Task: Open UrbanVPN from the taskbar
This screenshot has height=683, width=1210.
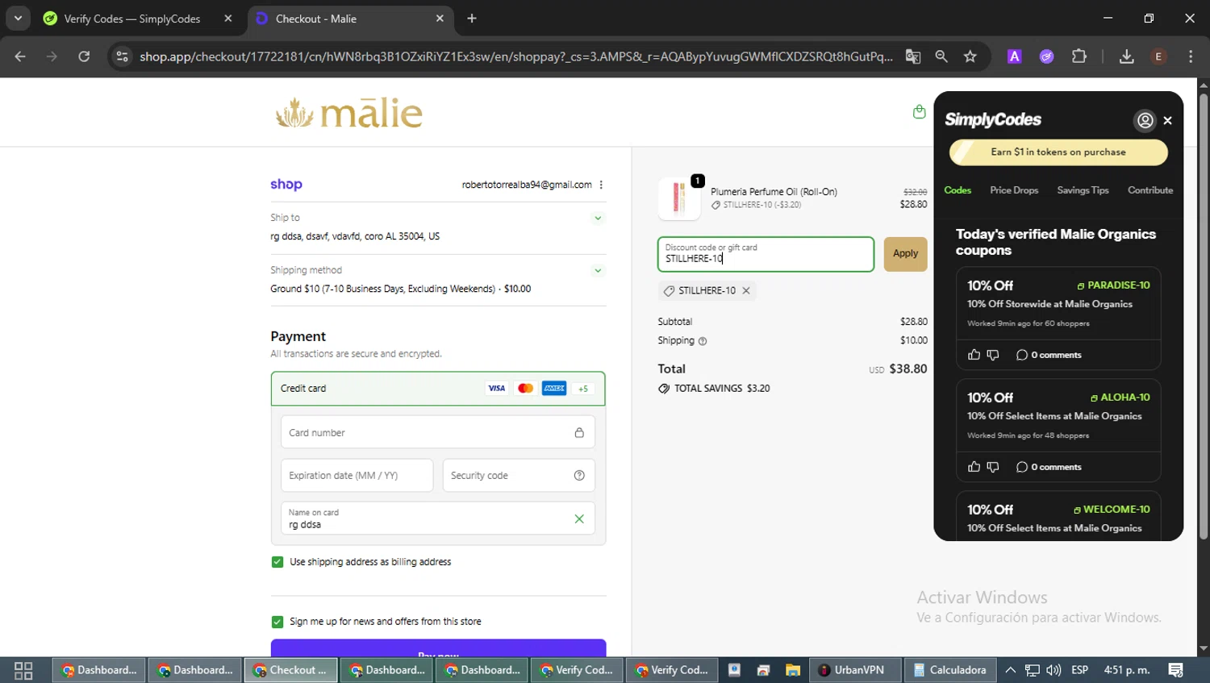Action: (853, 670)
